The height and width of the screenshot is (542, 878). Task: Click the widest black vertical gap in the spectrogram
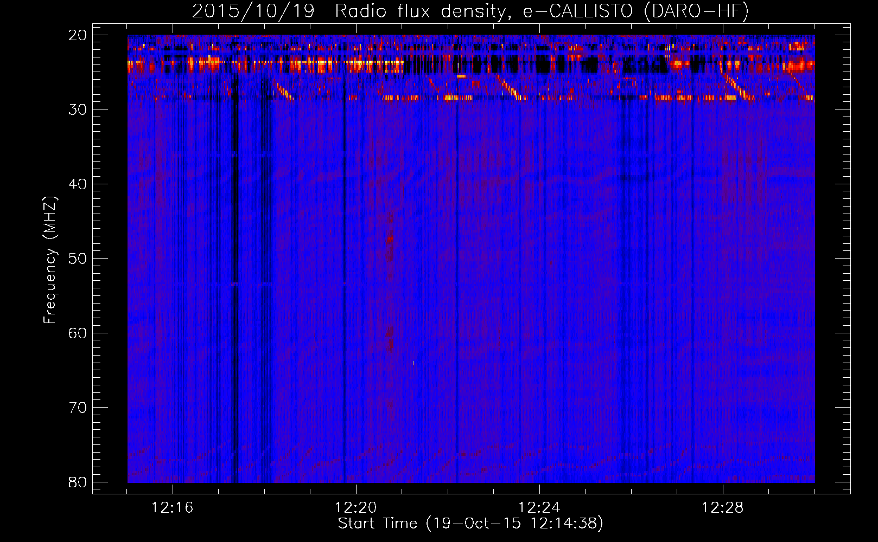click(x=236, y=279)
